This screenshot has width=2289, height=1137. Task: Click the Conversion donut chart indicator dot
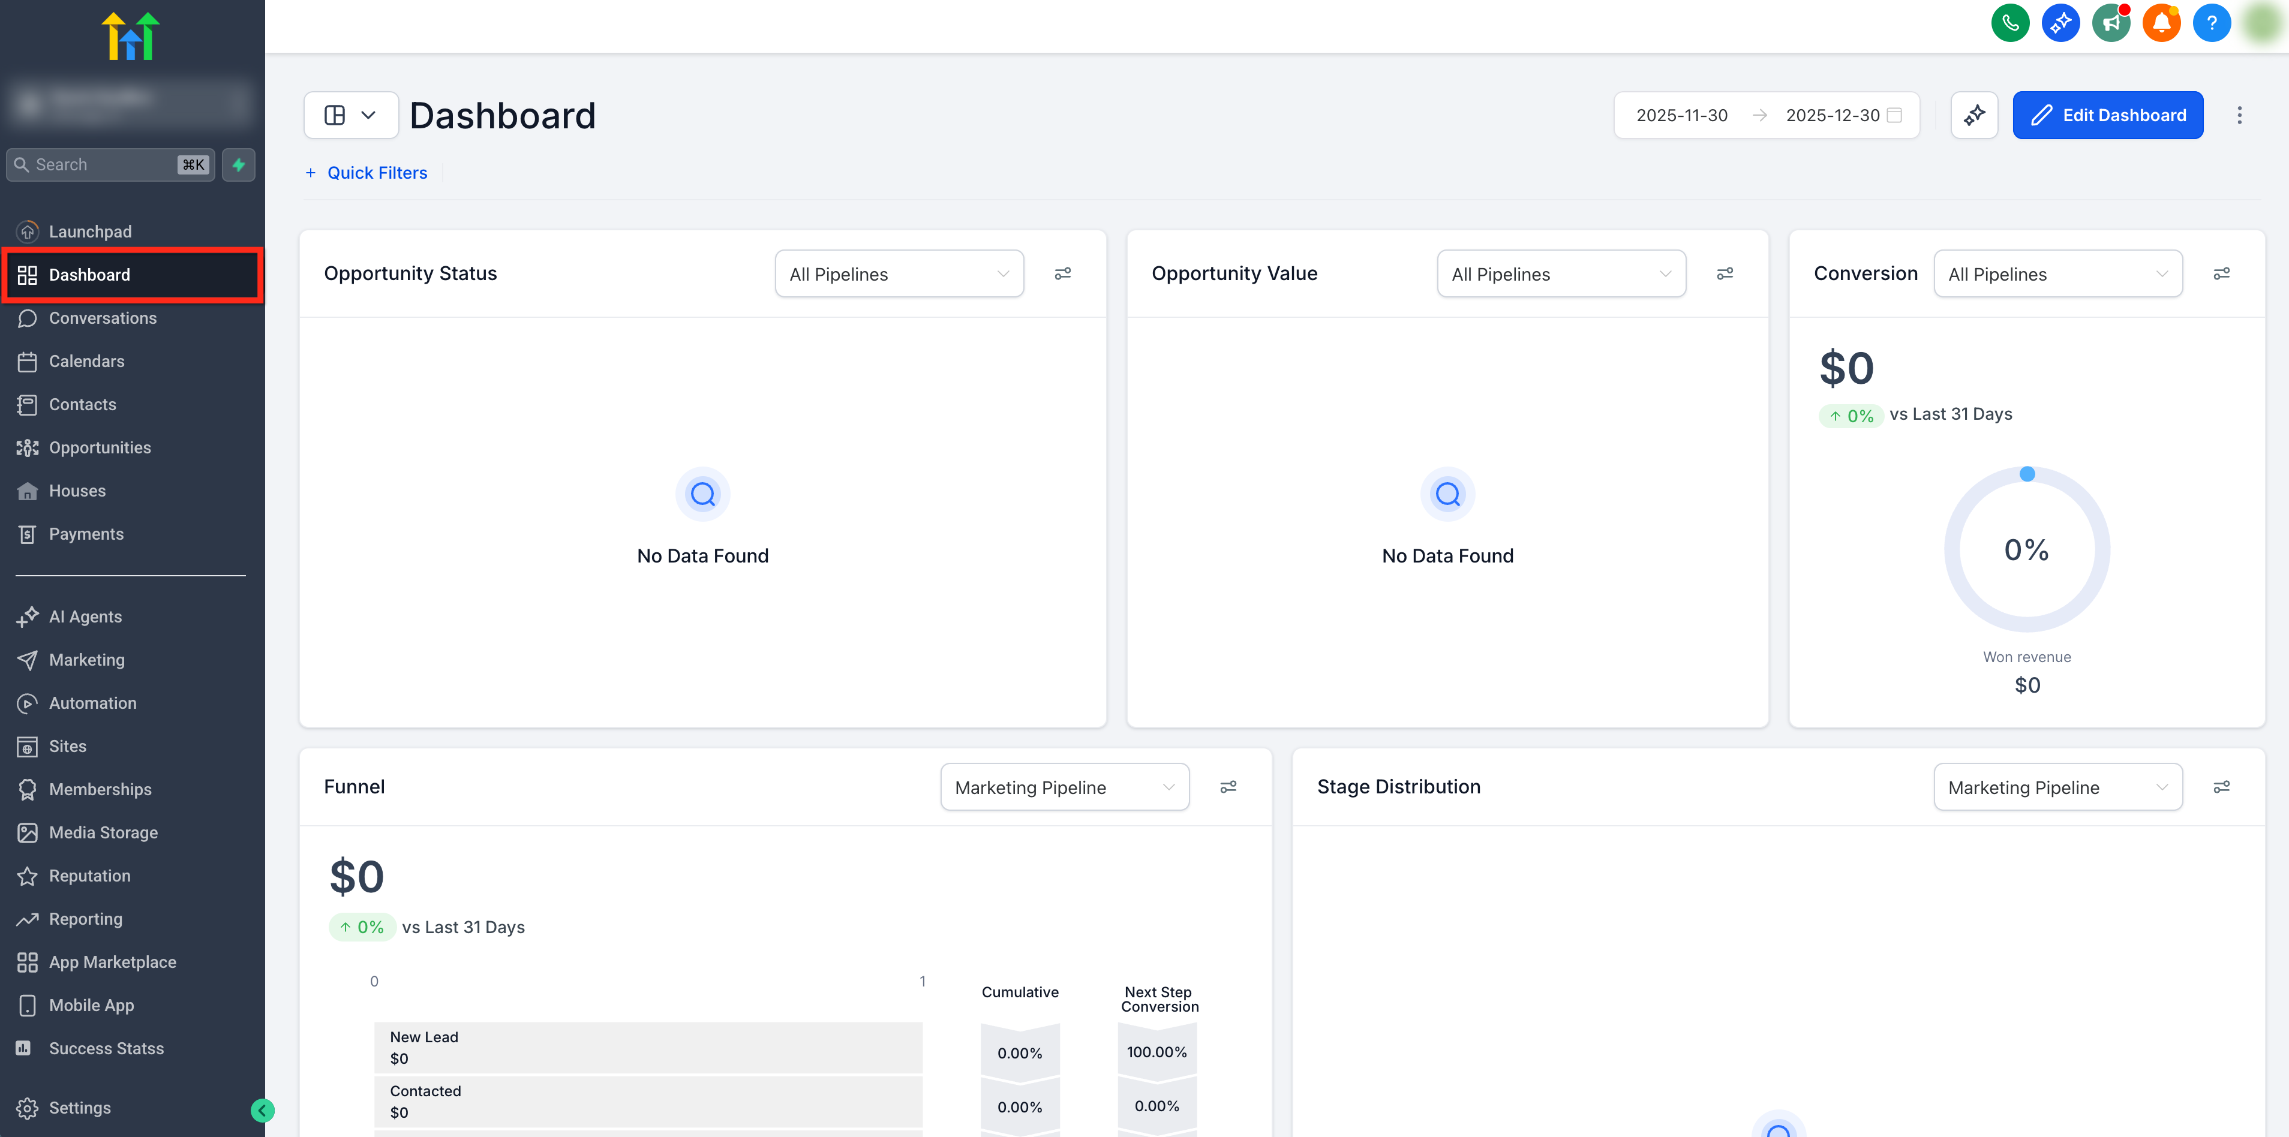[x=2027, y=474]
